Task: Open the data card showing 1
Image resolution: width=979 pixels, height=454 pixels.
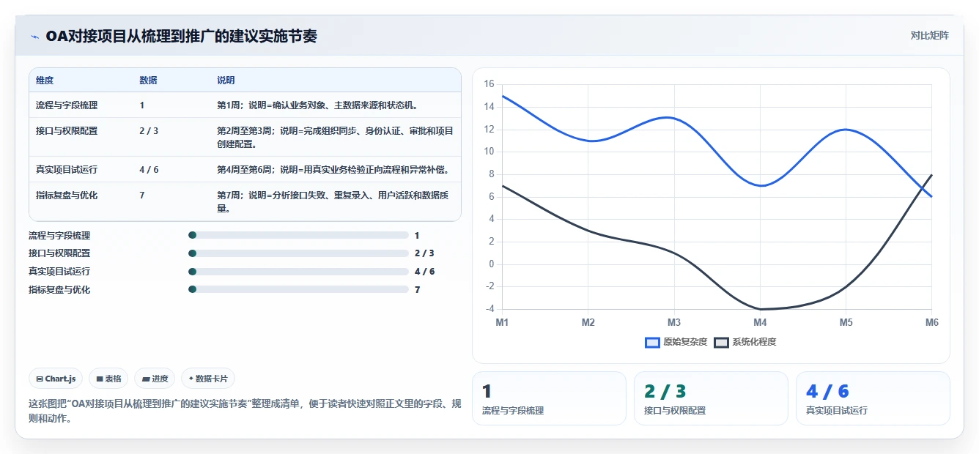Action: tap(549, 398)
